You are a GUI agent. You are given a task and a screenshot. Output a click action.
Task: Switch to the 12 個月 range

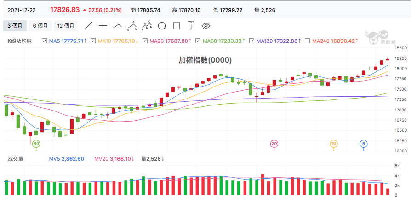point(66,26)
